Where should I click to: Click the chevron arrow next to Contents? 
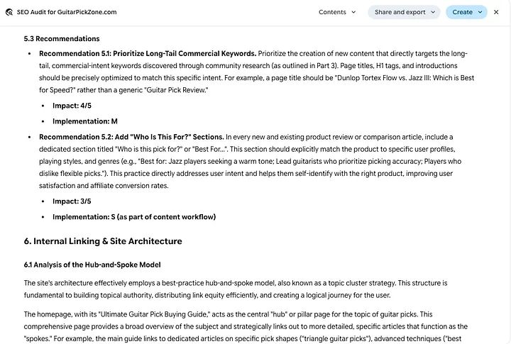tap(353, 12)
